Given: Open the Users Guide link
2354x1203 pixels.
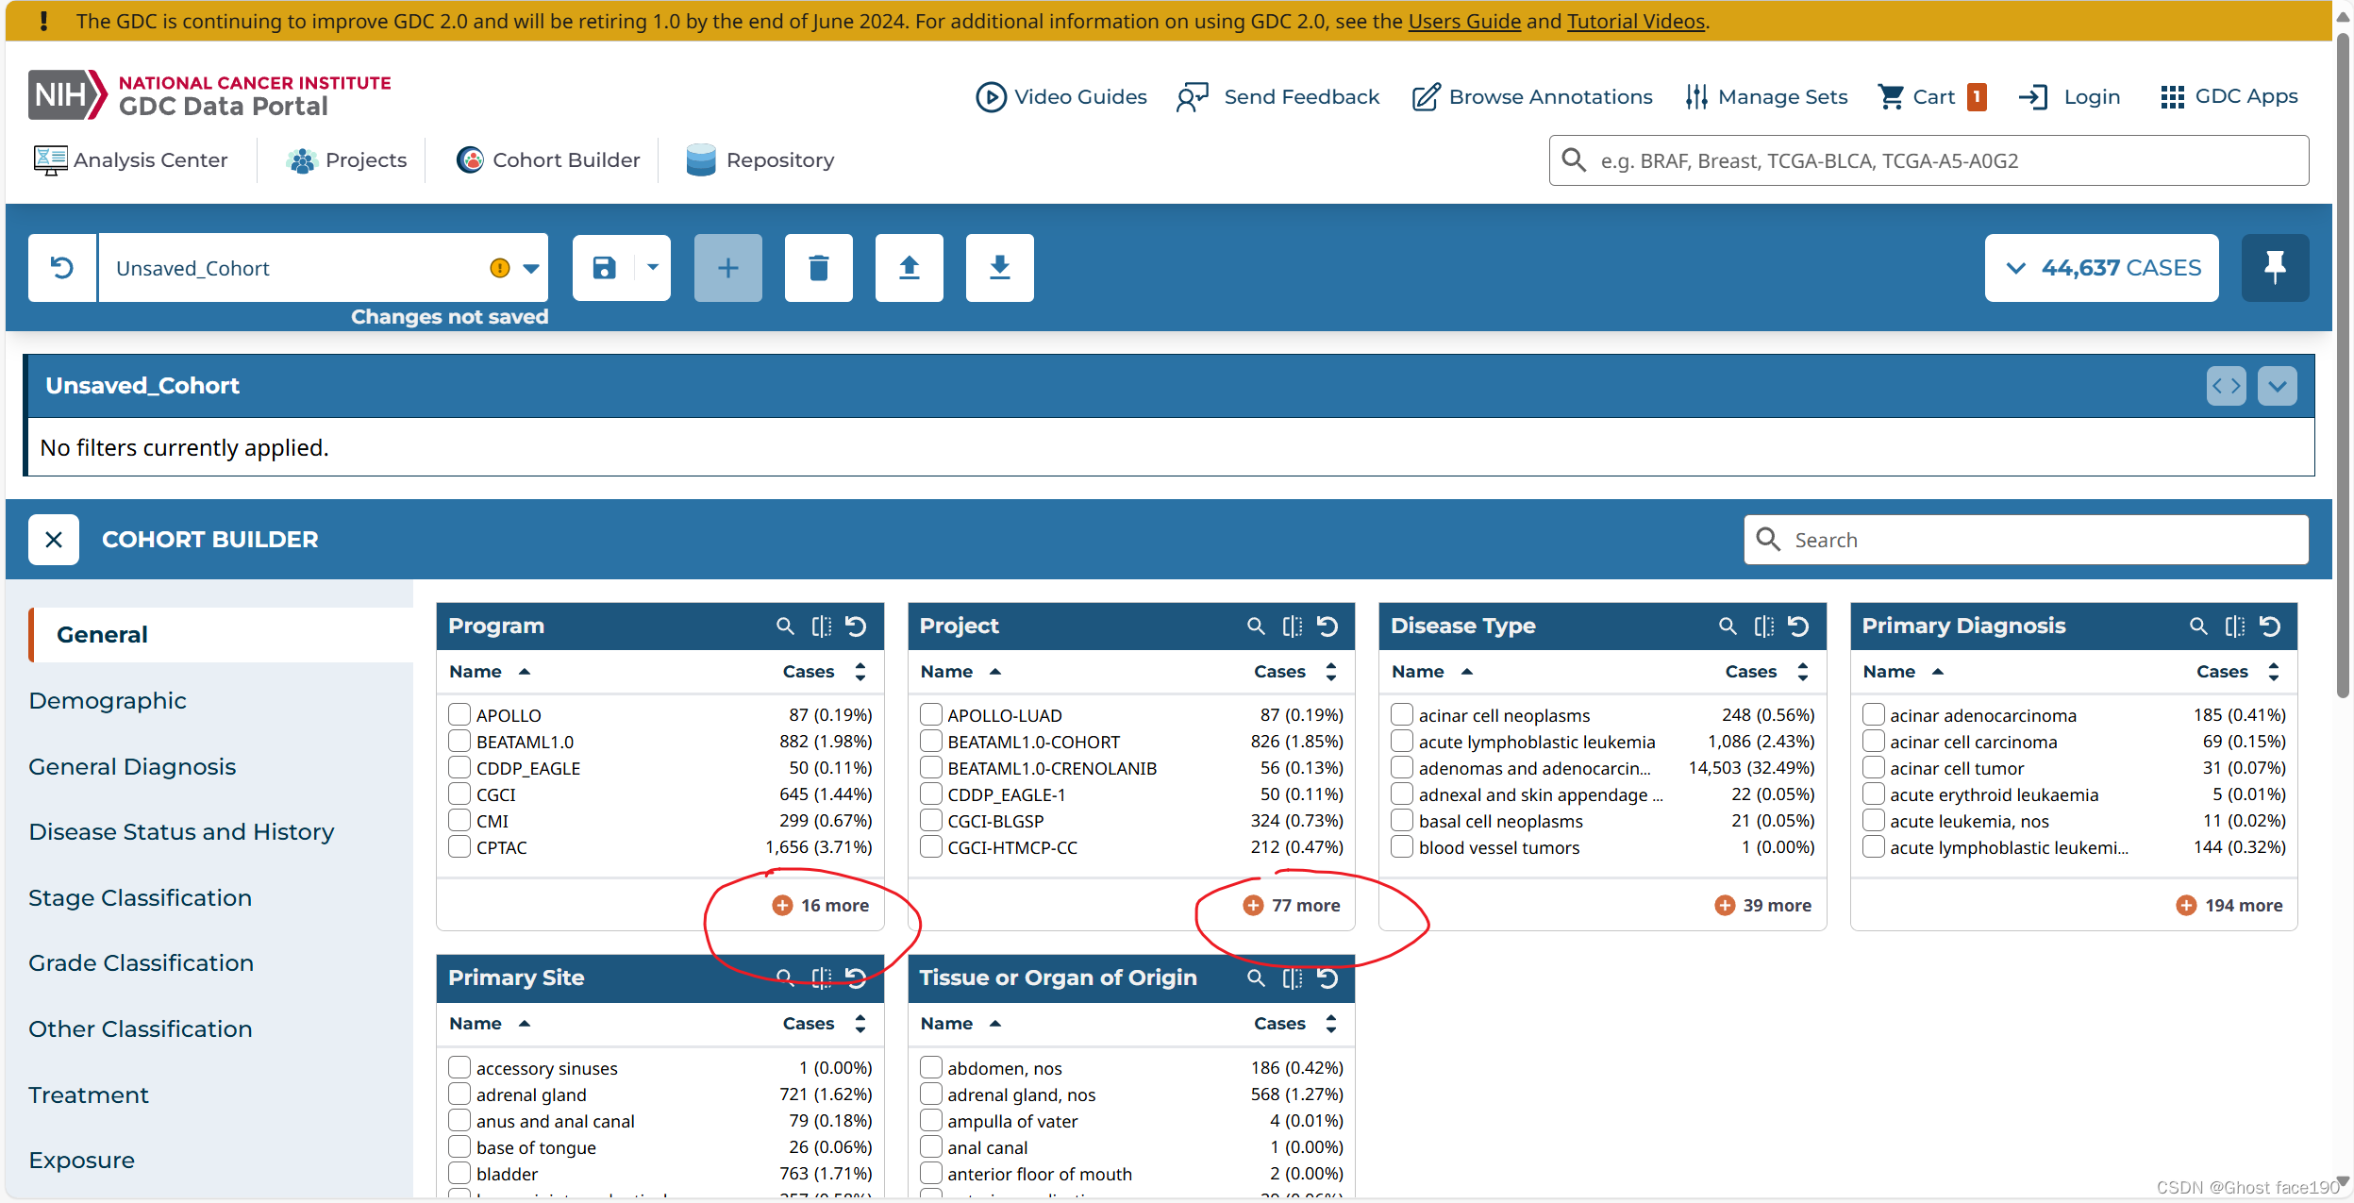Looking at the screenshot, I should 1463,21.
